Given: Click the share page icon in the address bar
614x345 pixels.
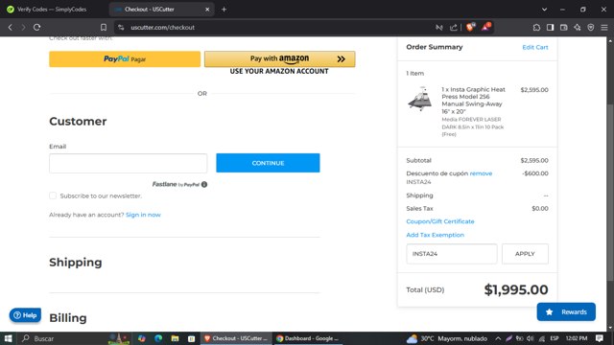Looking at the screenshot, I should (454, 28).
